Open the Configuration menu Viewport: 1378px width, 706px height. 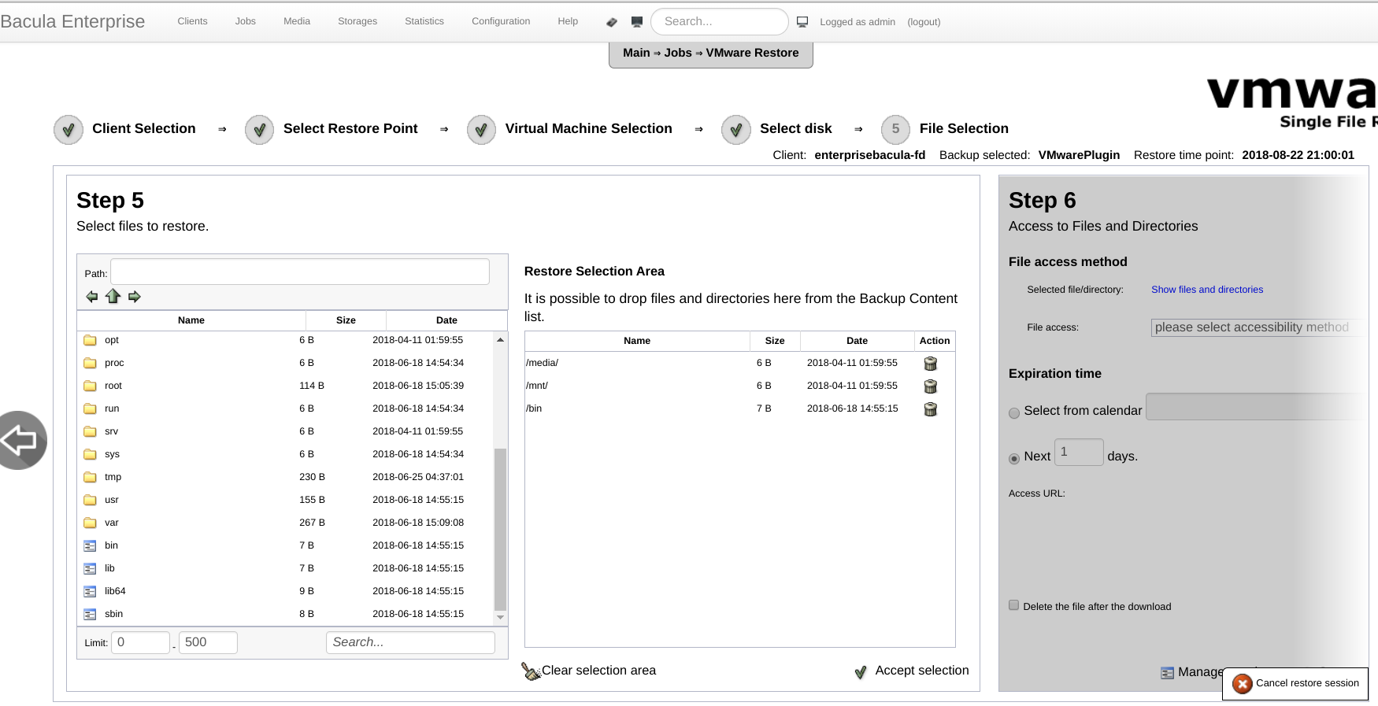[501, 21]
